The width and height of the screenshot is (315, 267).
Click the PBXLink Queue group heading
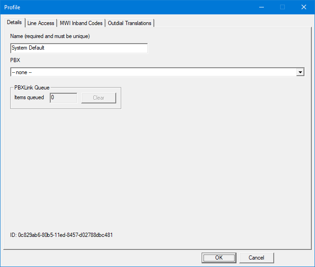point(32,87)
